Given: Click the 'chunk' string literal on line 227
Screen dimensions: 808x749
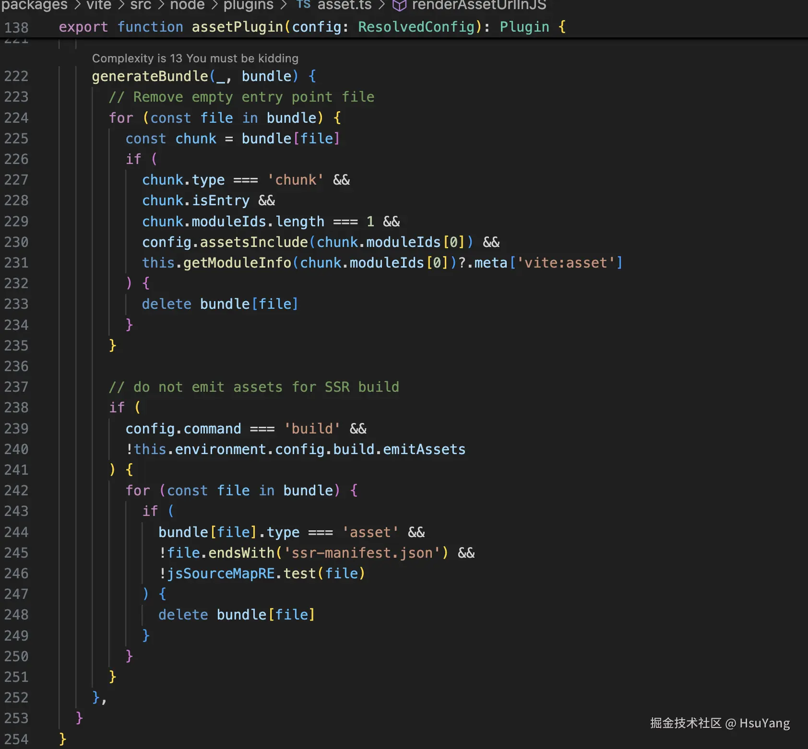Looking at the screenshot, I should click(x=296, y=180).
